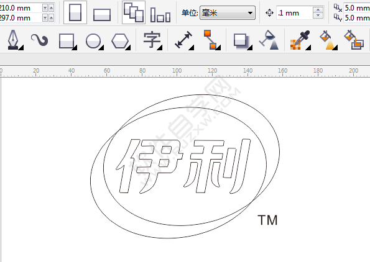370x262 pixels.
Task: Increase the page width value
Action: point(51,8)
